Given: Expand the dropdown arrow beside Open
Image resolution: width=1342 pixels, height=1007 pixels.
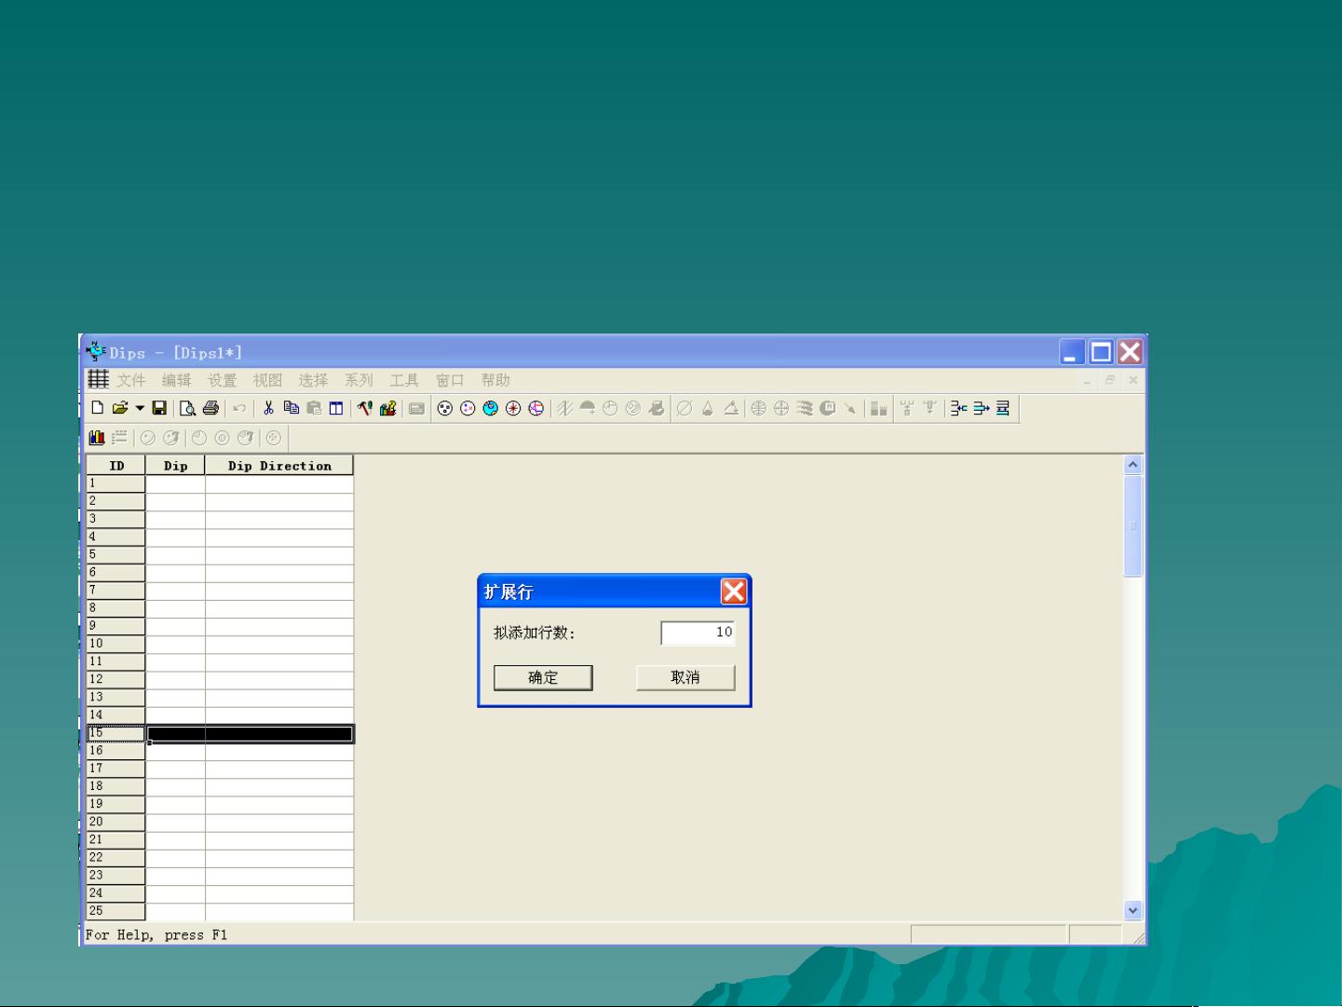Looking at the screenshot, I should click(140, 408).
